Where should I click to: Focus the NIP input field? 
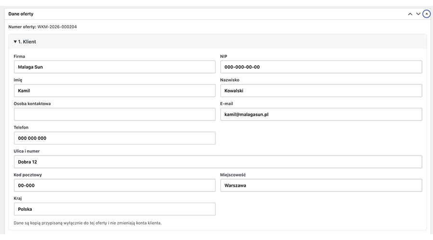click(321, 67)
